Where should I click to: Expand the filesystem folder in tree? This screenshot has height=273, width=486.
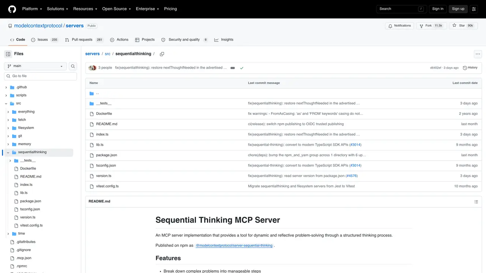coord(8,128)
